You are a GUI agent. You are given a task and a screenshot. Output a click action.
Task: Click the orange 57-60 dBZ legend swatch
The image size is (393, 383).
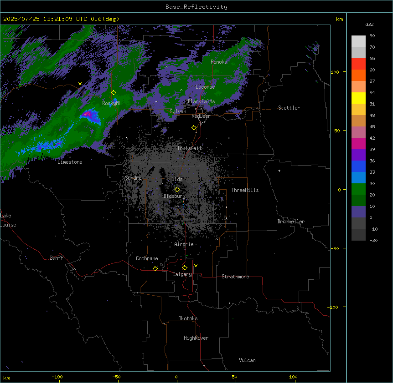tap(358, 75)
